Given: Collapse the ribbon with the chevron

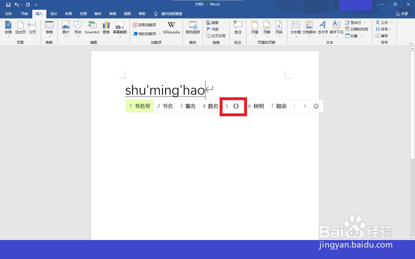Looking at the screenshot, I should pyautogui.click(x=411, y=43).
